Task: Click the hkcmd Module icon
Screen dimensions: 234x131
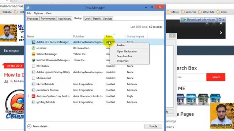Action: point(33,84)
